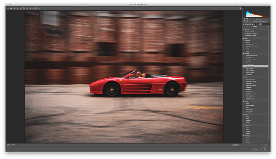Open the Detail panel tab
The image size is (276, 159).
coord(248,24)
